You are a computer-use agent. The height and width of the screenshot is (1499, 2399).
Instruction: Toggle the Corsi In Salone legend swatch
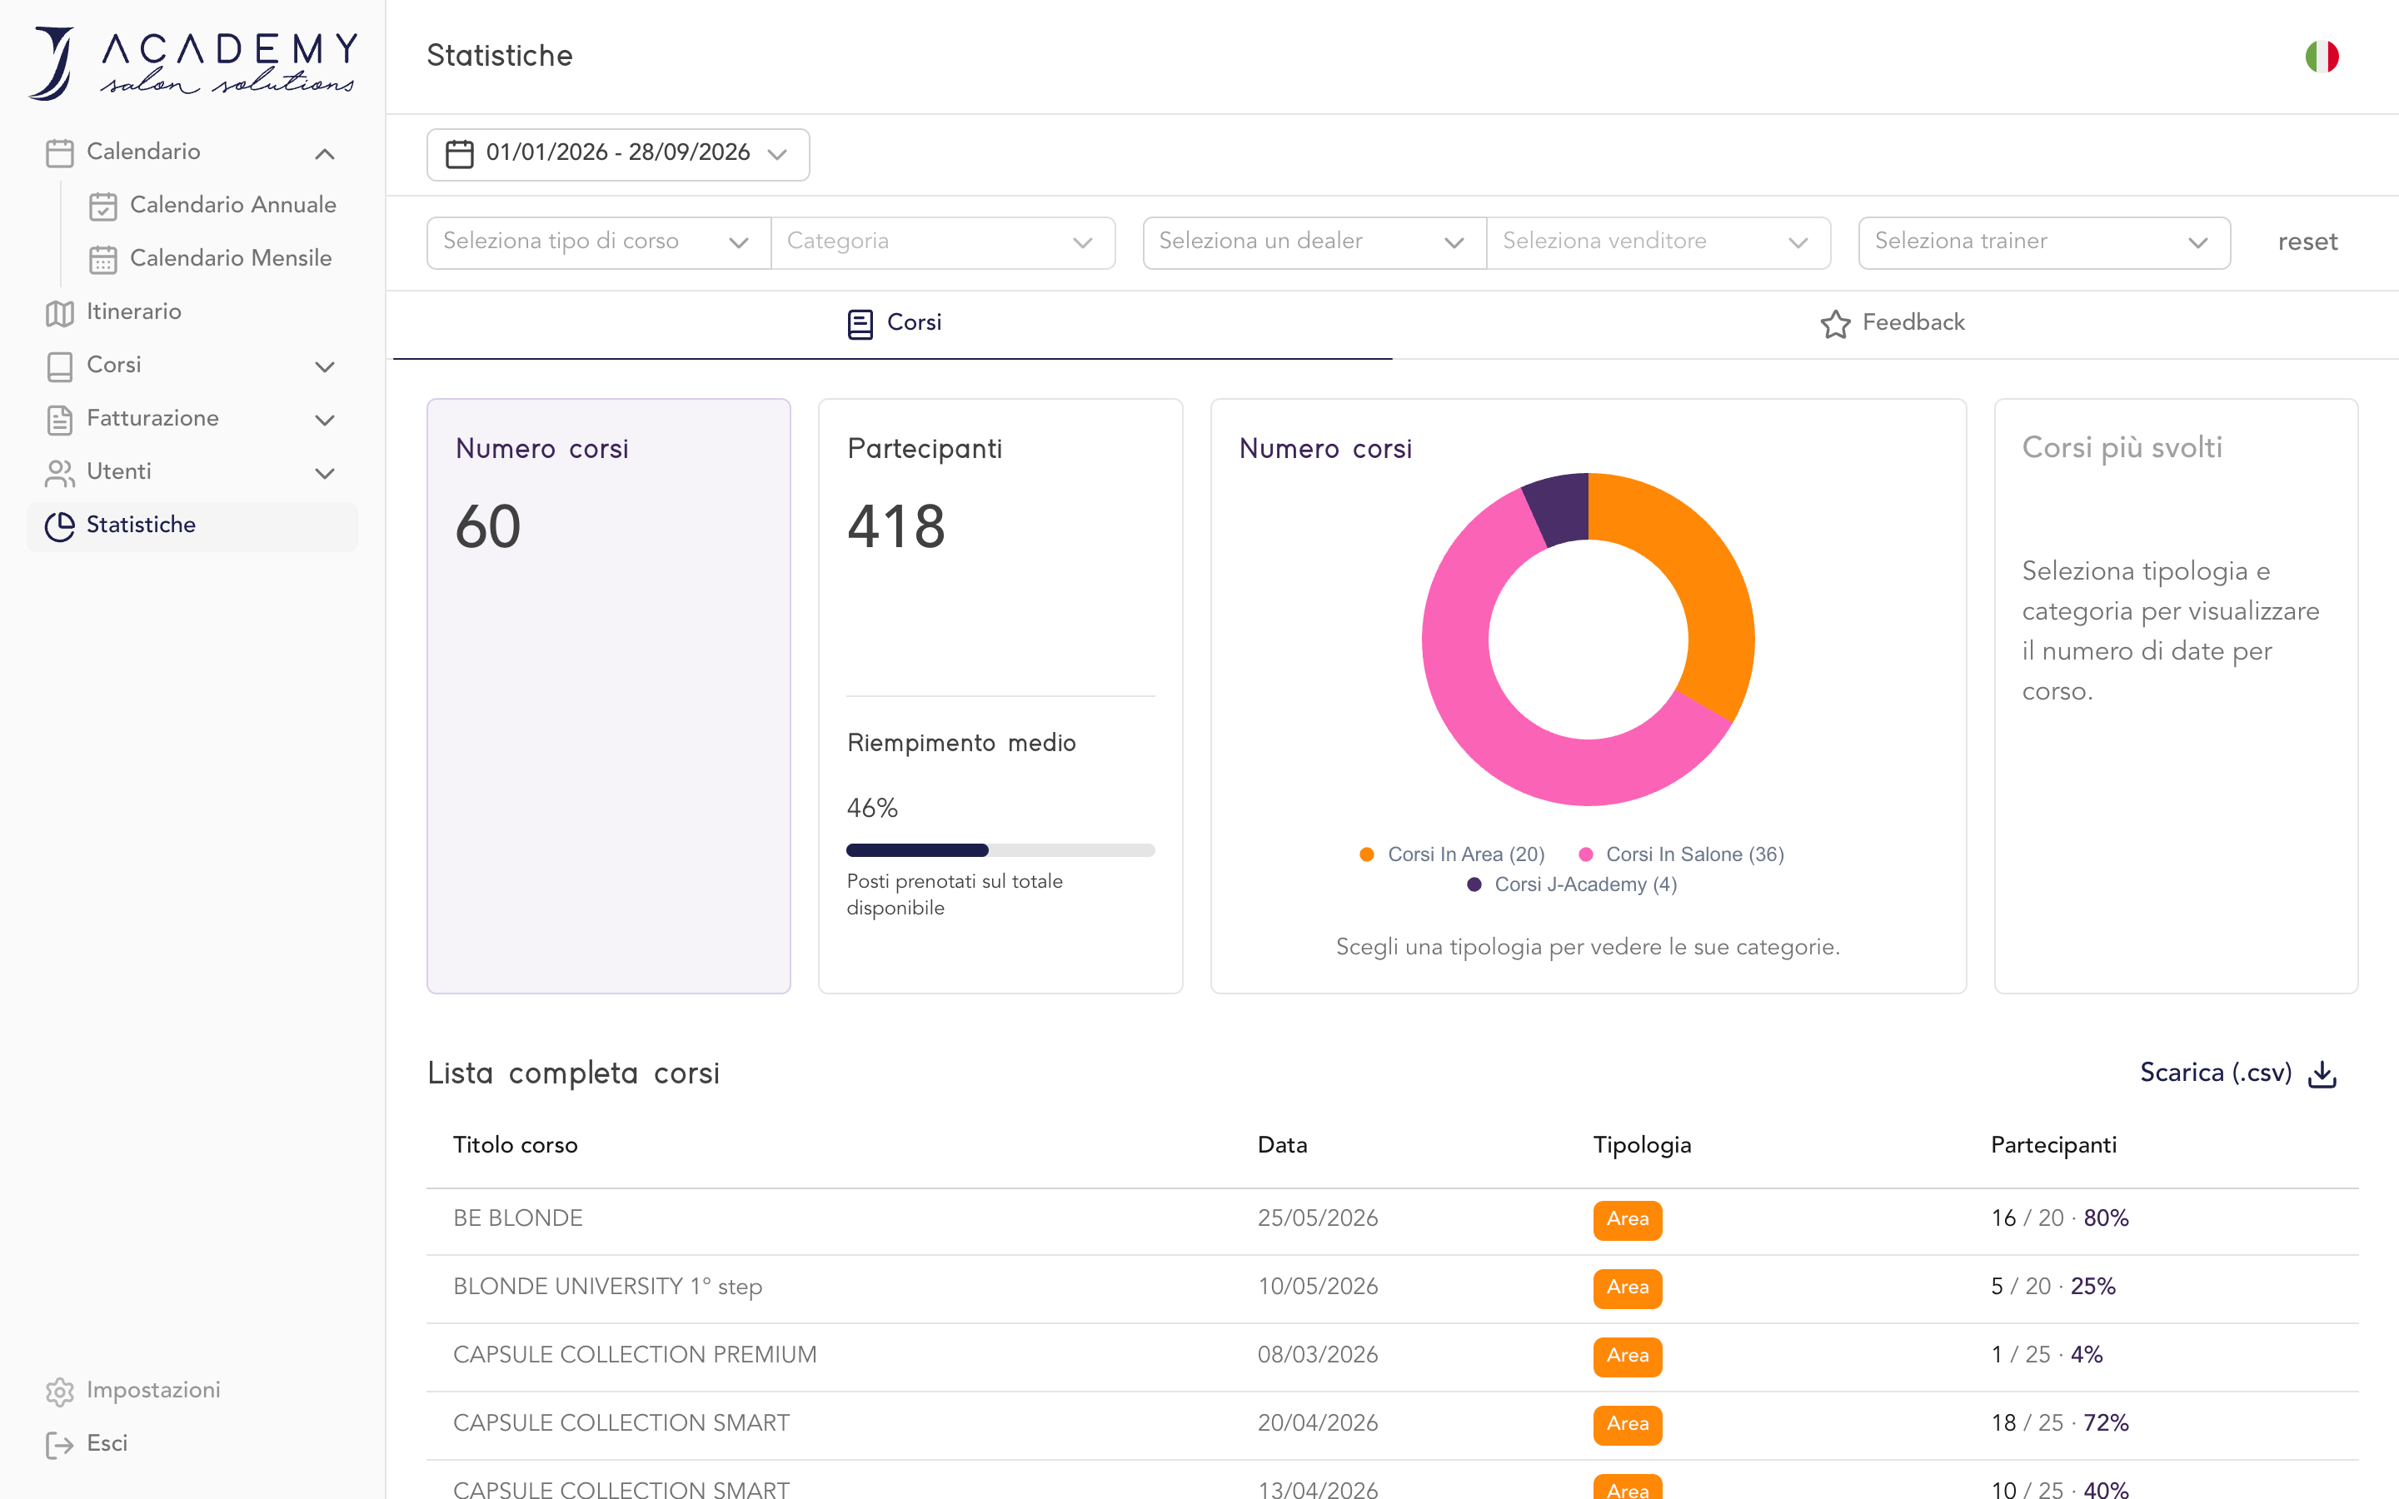tap(1585, 854)
